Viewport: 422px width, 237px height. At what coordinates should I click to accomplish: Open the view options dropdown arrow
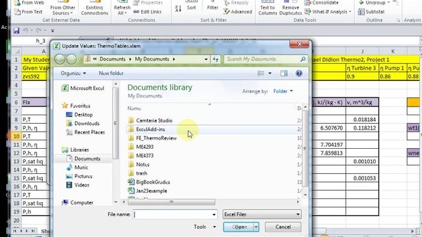tap(270, 73)
